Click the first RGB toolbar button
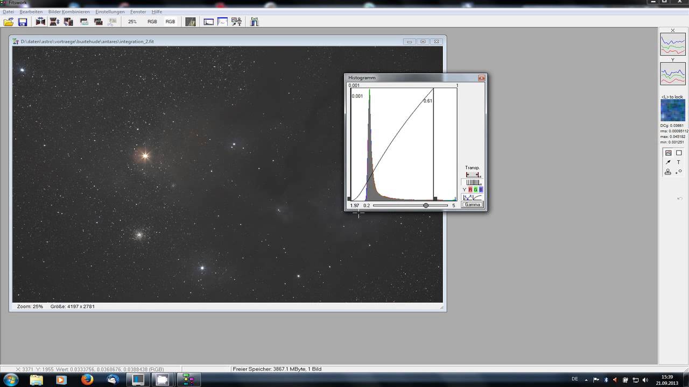 click(152, 22)
